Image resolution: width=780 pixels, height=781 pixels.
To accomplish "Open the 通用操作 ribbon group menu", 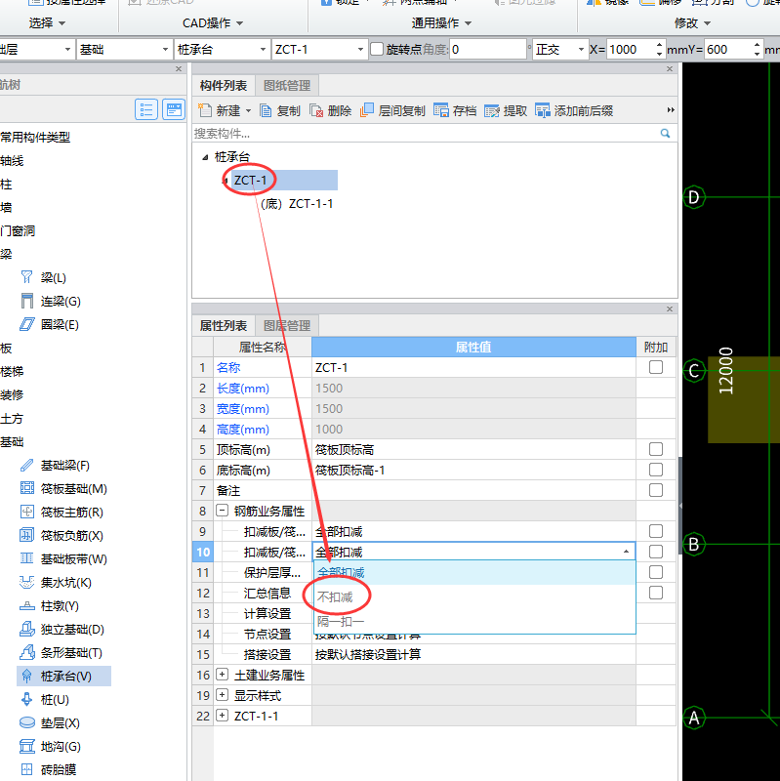I will [441, 22].
